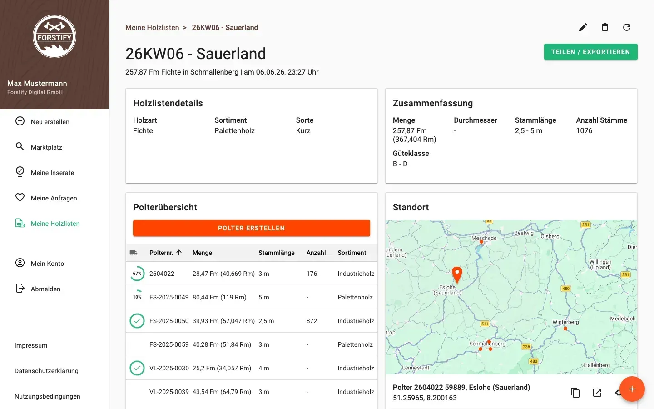Open Meine Anfragen
Viewport: 654px width, 409px height.
click(54, 198)
